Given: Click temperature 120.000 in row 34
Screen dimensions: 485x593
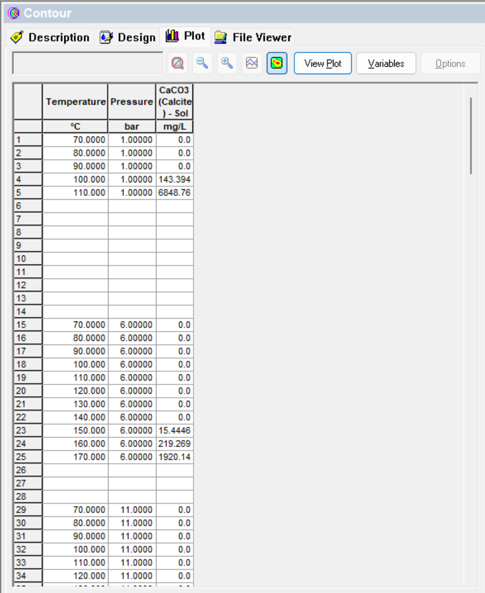Looking at the screenshot, I should coord(76,576).
